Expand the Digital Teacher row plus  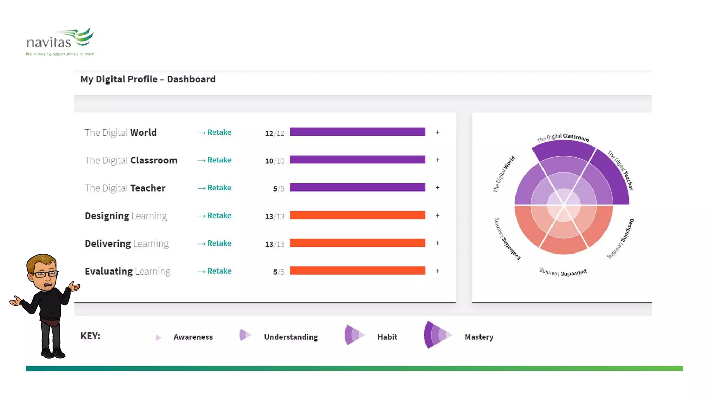coord(438,188)
